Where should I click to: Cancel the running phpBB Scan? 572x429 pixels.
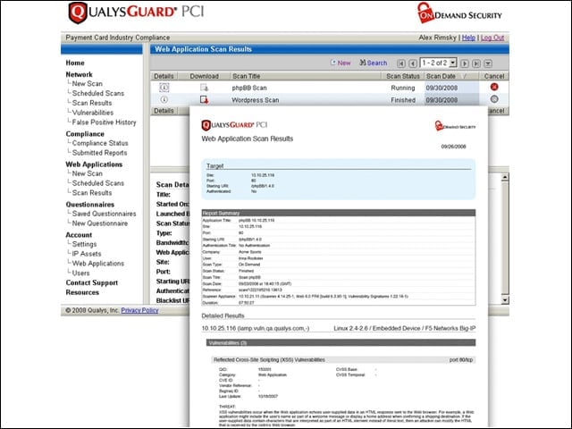494,87
